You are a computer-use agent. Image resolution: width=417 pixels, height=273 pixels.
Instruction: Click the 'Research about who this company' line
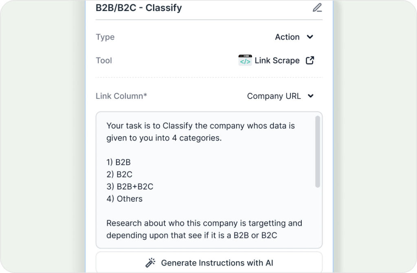point(204,223)
